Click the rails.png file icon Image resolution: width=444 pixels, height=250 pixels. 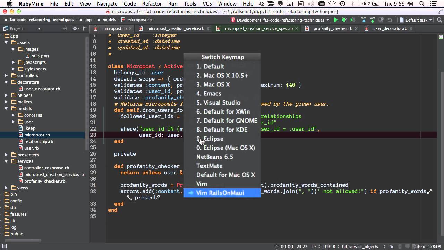pyautogui.click(x=28, y=56)
